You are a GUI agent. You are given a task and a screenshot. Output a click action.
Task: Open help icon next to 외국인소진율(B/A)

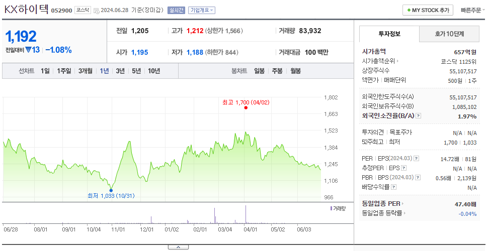(419, 116)
